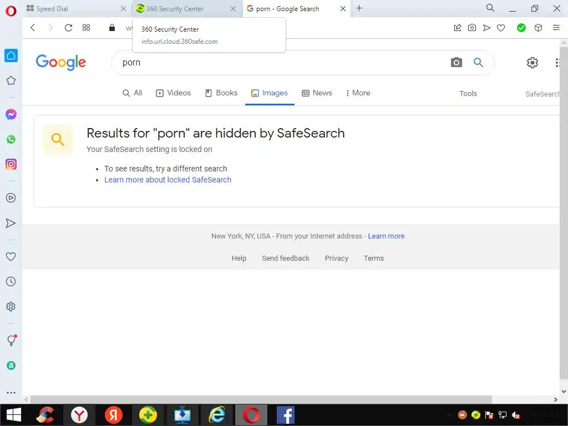Open Settings gear in the Opera sidebar

[11, 306]
